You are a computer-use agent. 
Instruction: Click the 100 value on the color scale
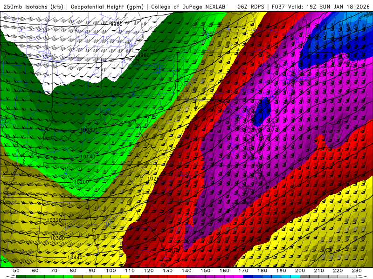tap(111, 271)
